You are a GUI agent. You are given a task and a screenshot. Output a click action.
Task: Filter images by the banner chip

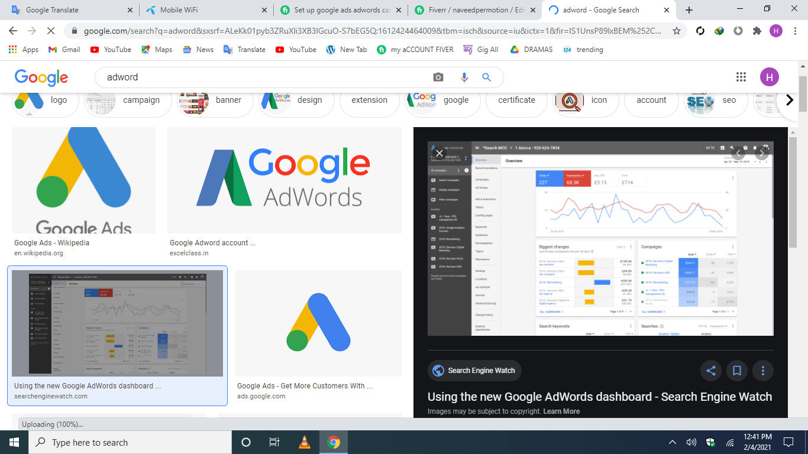[214, 100]
